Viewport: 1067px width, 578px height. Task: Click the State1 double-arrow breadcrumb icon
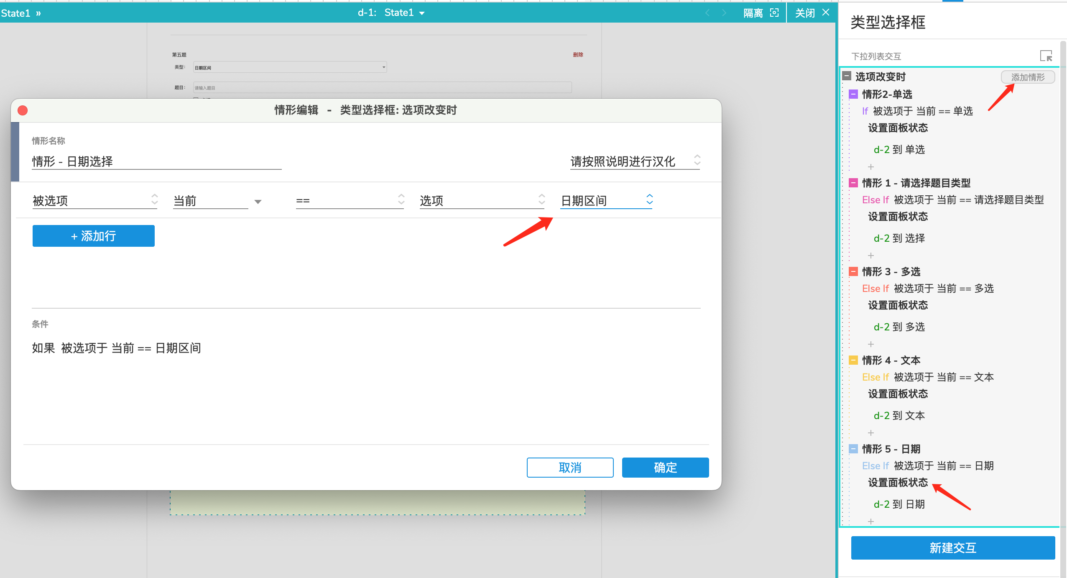pos(38,13)
